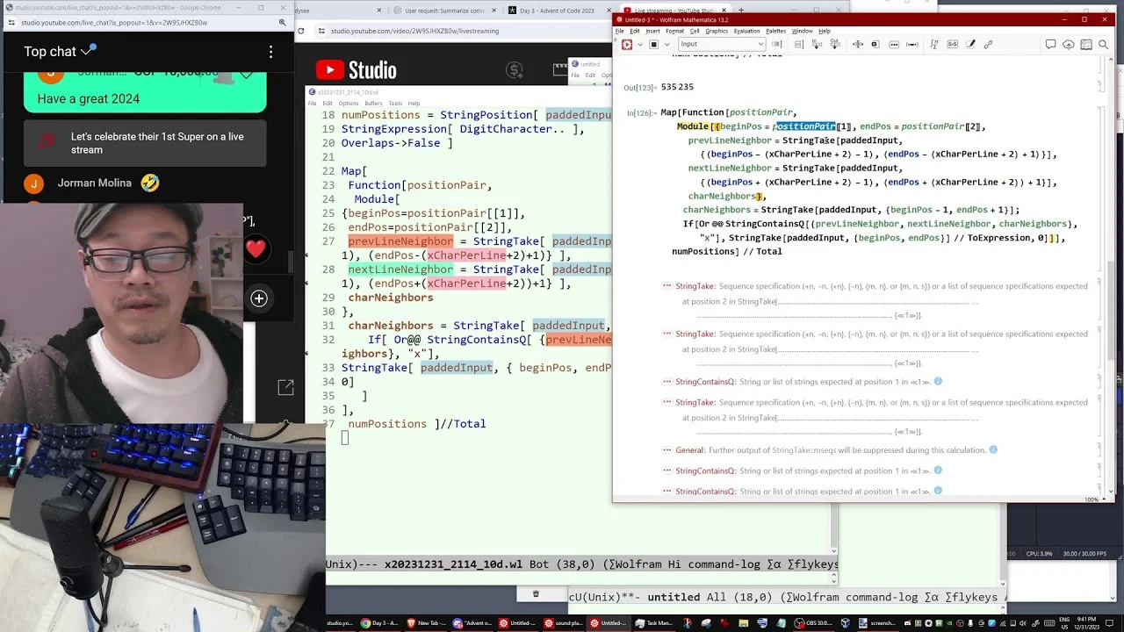This screenshot has width=1124, height=632.
Task: Click the Mathematica evaluate cell gear icon
Action: click(x=627, y=44)
